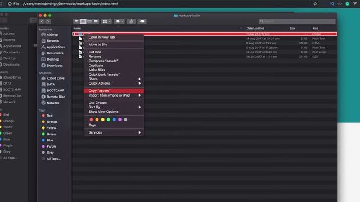The height and width of the screenshot is (202, 360).
Task: Expand the Services submenu
Action: (114, 132)
